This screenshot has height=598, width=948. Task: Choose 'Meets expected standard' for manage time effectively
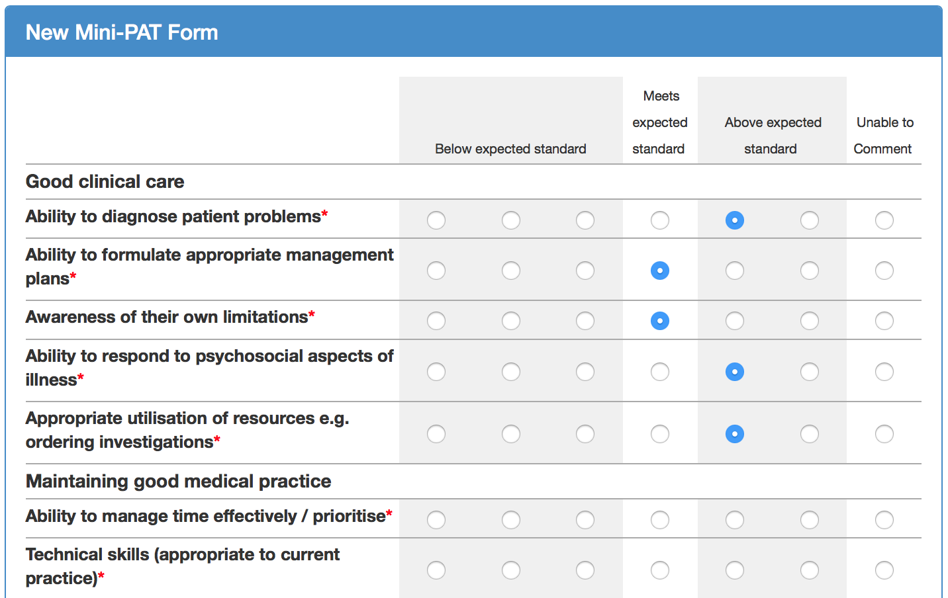click(660, 520)
